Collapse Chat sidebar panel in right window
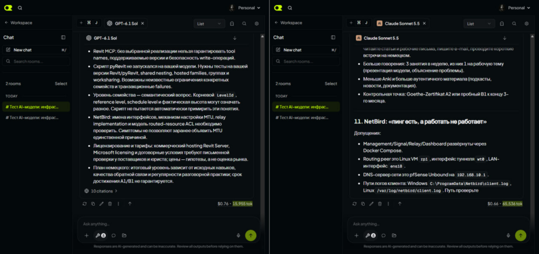 click(x=333, y=37)
